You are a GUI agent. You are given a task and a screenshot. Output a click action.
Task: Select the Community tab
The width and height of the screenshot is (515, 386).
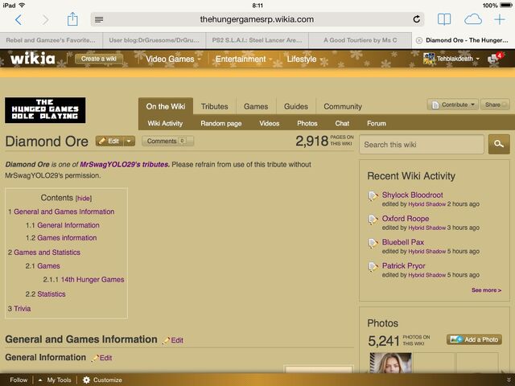point(343,106)
